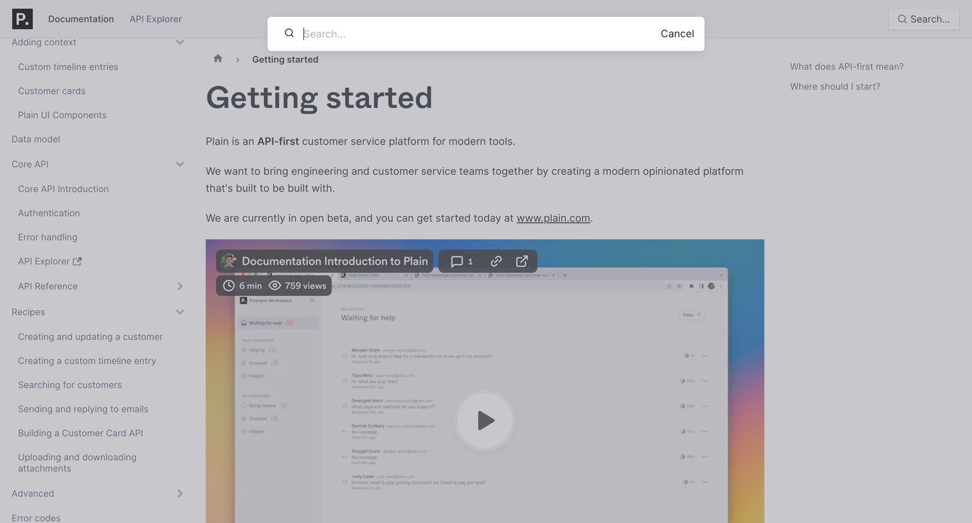Open the API Reference sidebar item
This screenshot has width=972, height=523.
(x=48, y=287)
